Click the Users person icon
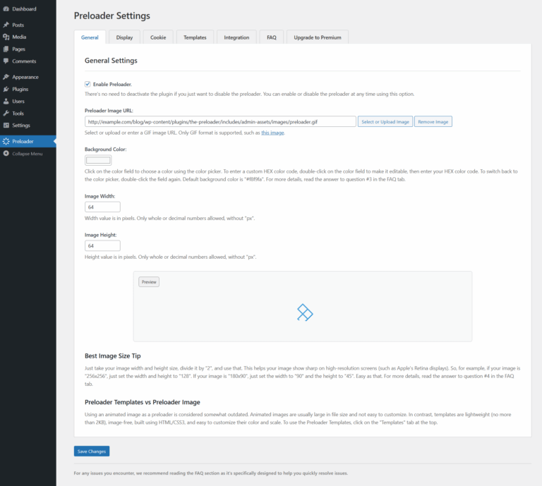Image resolution: width=542 pixels, height=486 pixels. pos(6,101)
